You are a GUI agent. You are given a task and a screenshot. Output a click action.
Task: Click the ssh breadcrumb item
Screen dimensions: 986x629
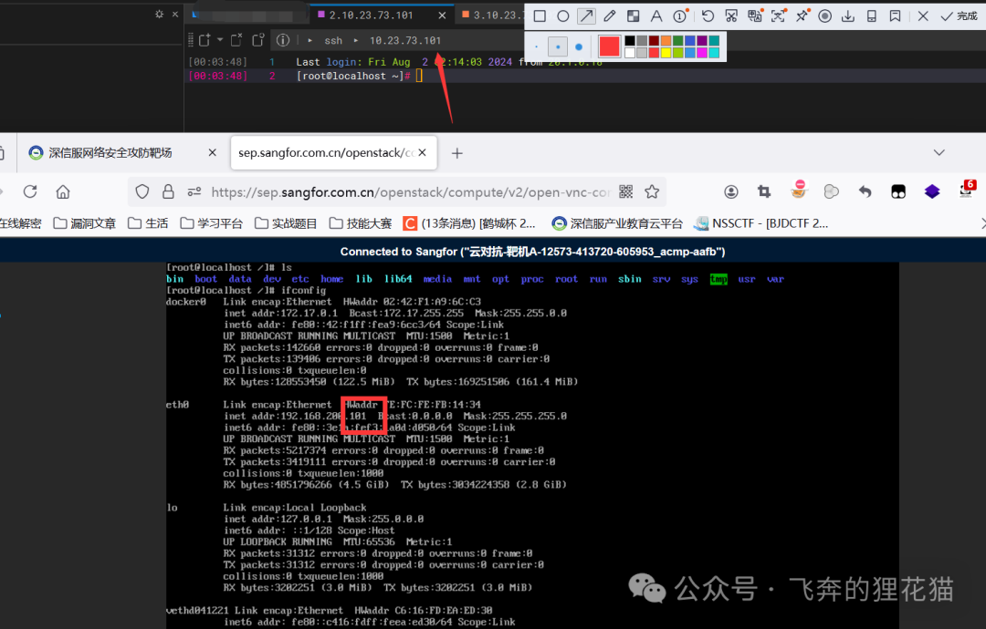click(333, 41)
